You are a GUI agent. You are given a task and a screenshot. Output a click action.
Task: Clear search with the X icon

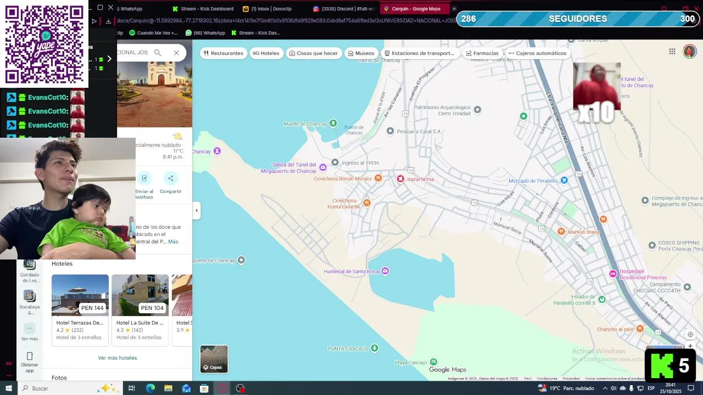click(x=176, y=53)
